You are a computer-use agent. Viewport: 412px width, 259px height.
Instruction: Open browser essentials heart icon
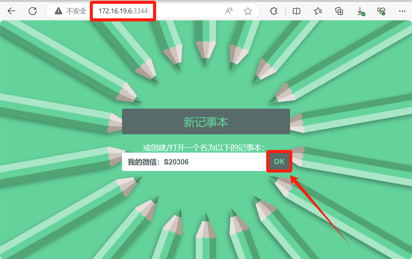[381, 11]
